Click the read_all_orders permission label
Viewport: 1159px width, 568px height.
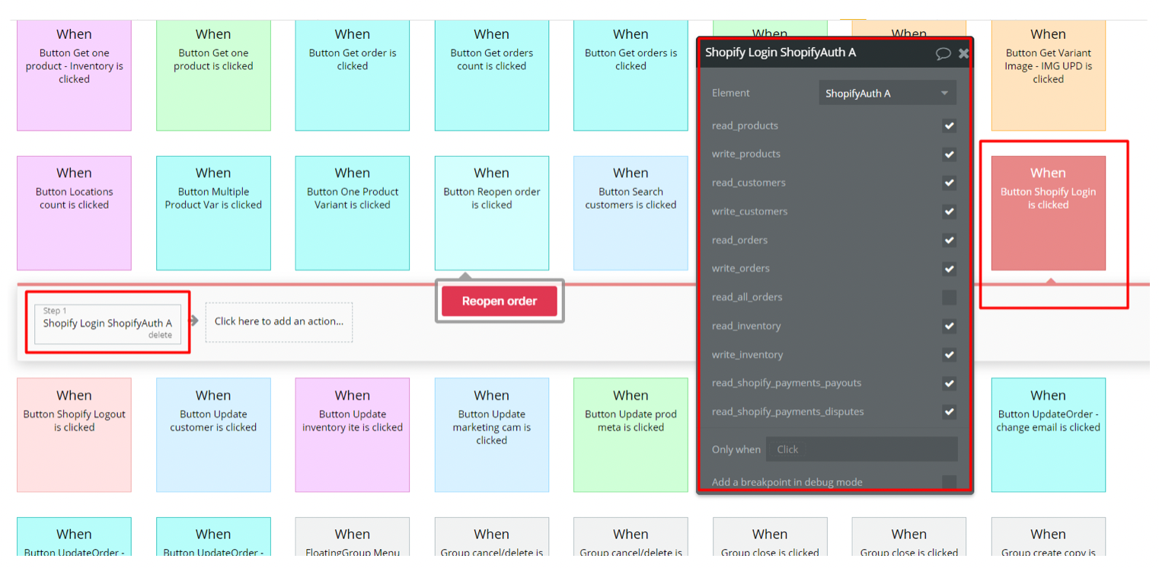tap(746, 297)
